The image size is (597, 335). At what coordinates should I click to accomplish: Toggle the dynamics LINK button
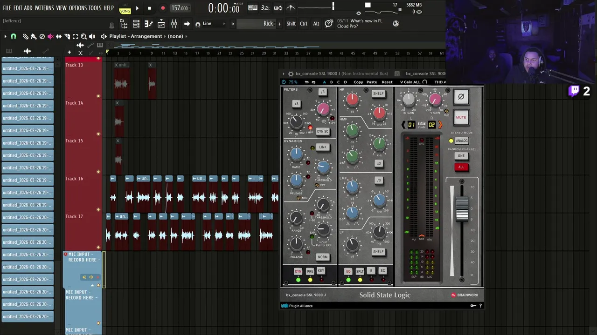[x=323, y=147]
